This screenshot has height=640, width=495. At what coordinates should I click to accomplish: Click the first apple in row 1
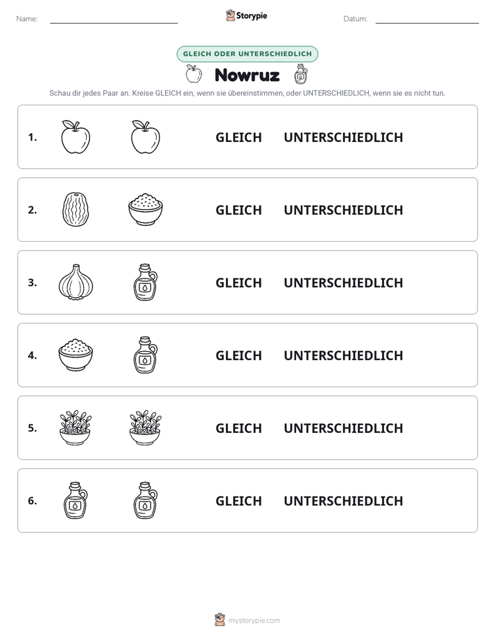(x=76, y=137)
